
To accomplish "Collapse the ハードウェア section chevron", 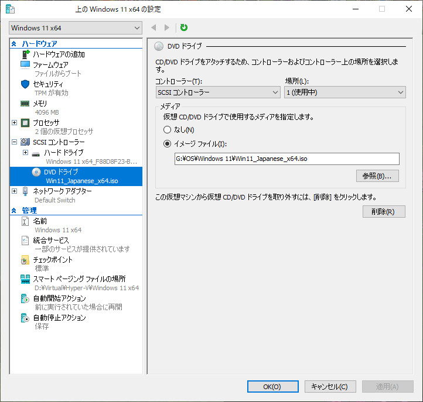I will click(14, 44).
